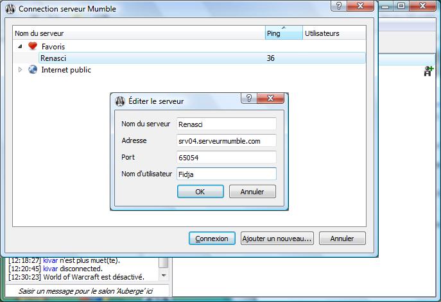
Task: Close the background Mumble main window
Action: pyautogui.click(x=422, y=6)
